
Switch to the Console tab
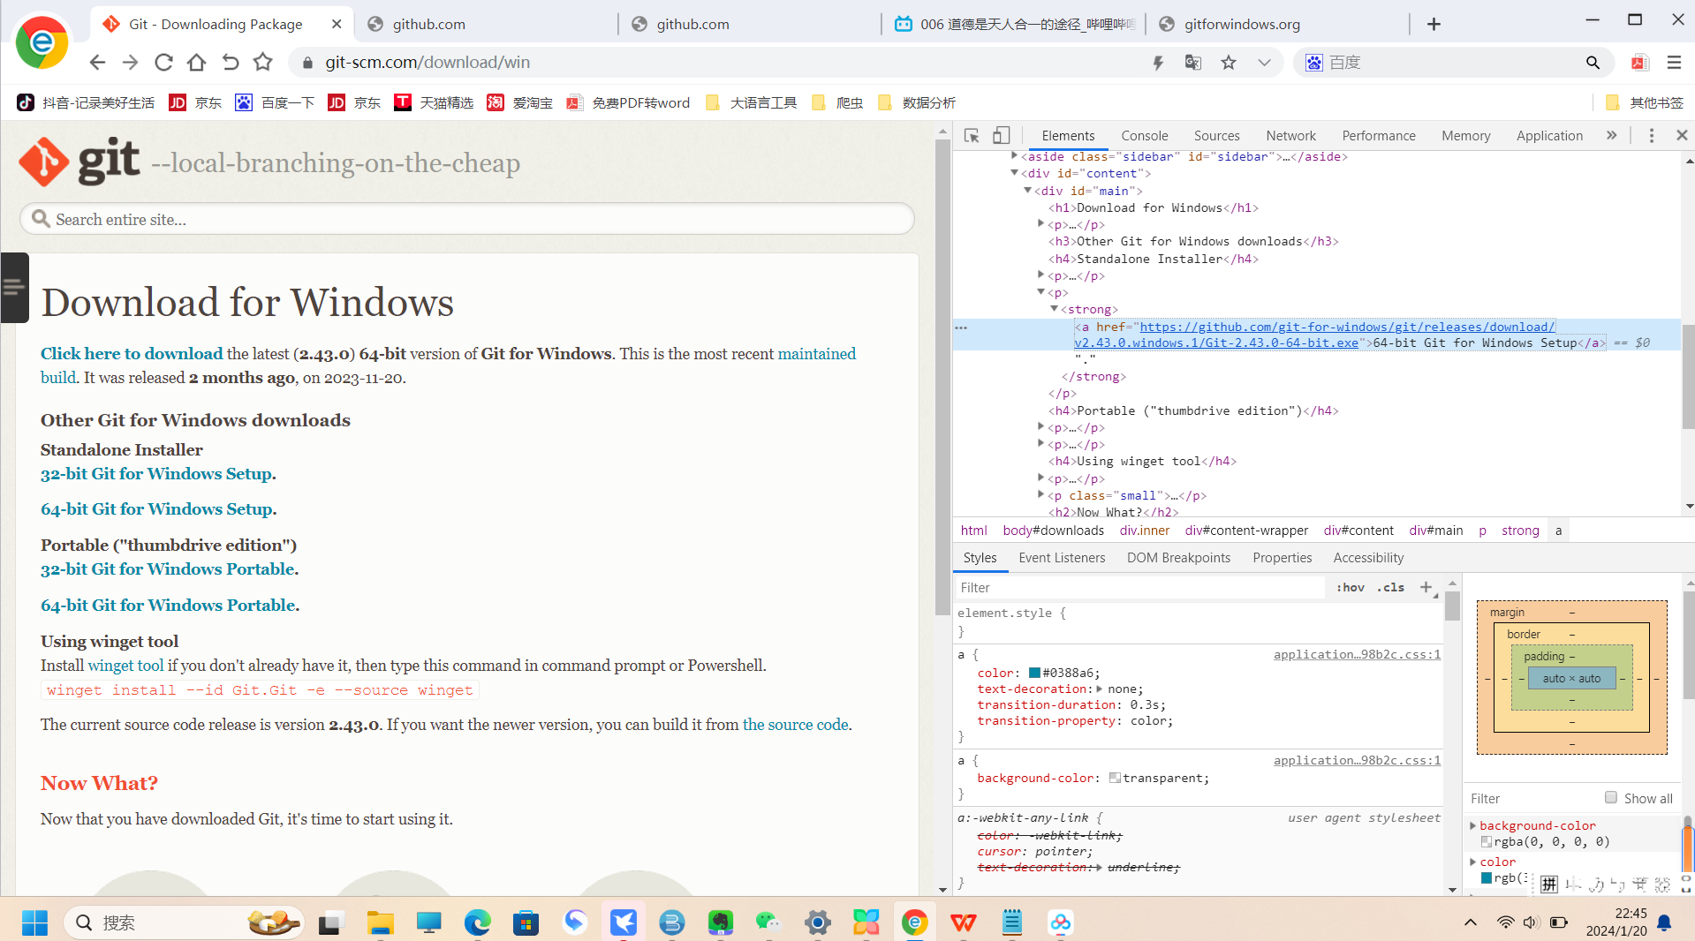tap(1144, 136)
